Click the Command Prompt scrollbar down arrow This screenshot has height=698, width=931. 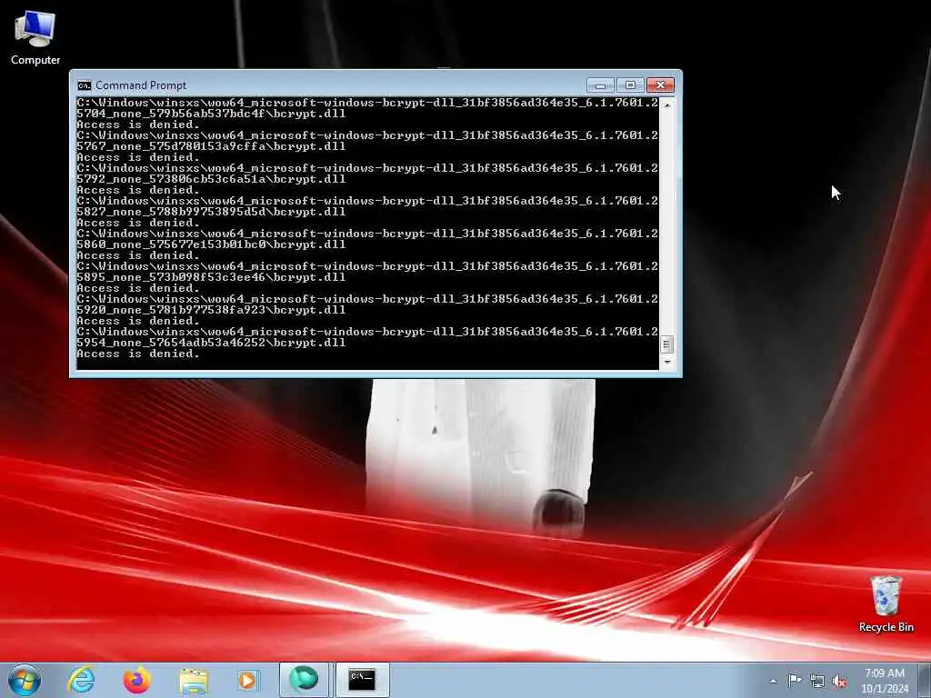click(667, 362)
